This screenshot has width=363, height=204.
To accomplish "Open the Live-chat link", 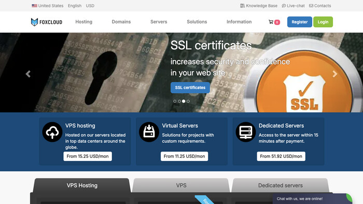I will 294,6.
